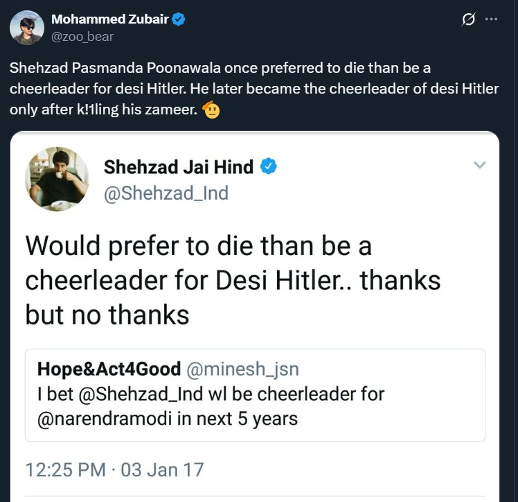Click Mohammed Zubair's profile avatar
Screen dimensions: 518x502
27,28
